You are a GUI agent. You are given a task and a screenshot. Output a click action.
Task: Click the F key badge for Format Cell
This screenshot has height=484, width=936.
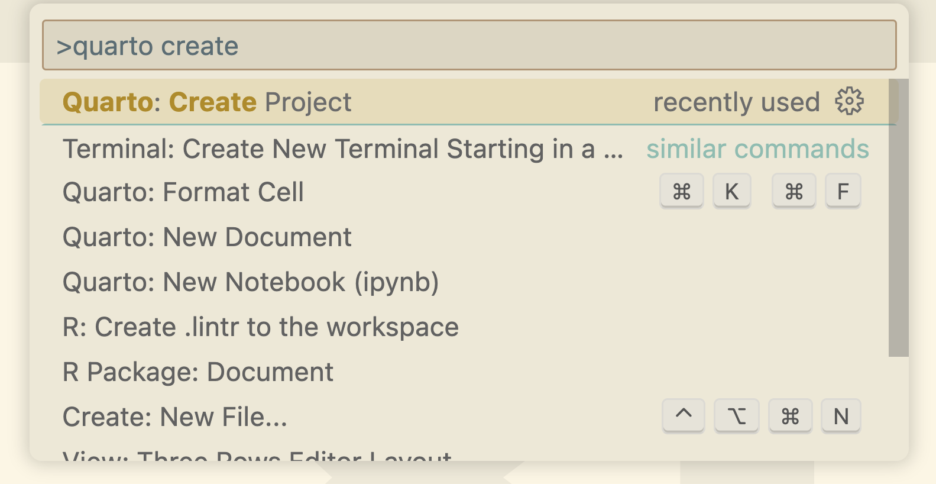[843, 191]
